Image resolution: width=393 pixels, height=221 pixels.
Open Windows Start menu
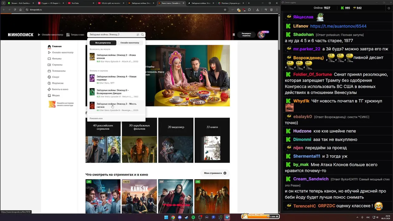pos(166,217)
